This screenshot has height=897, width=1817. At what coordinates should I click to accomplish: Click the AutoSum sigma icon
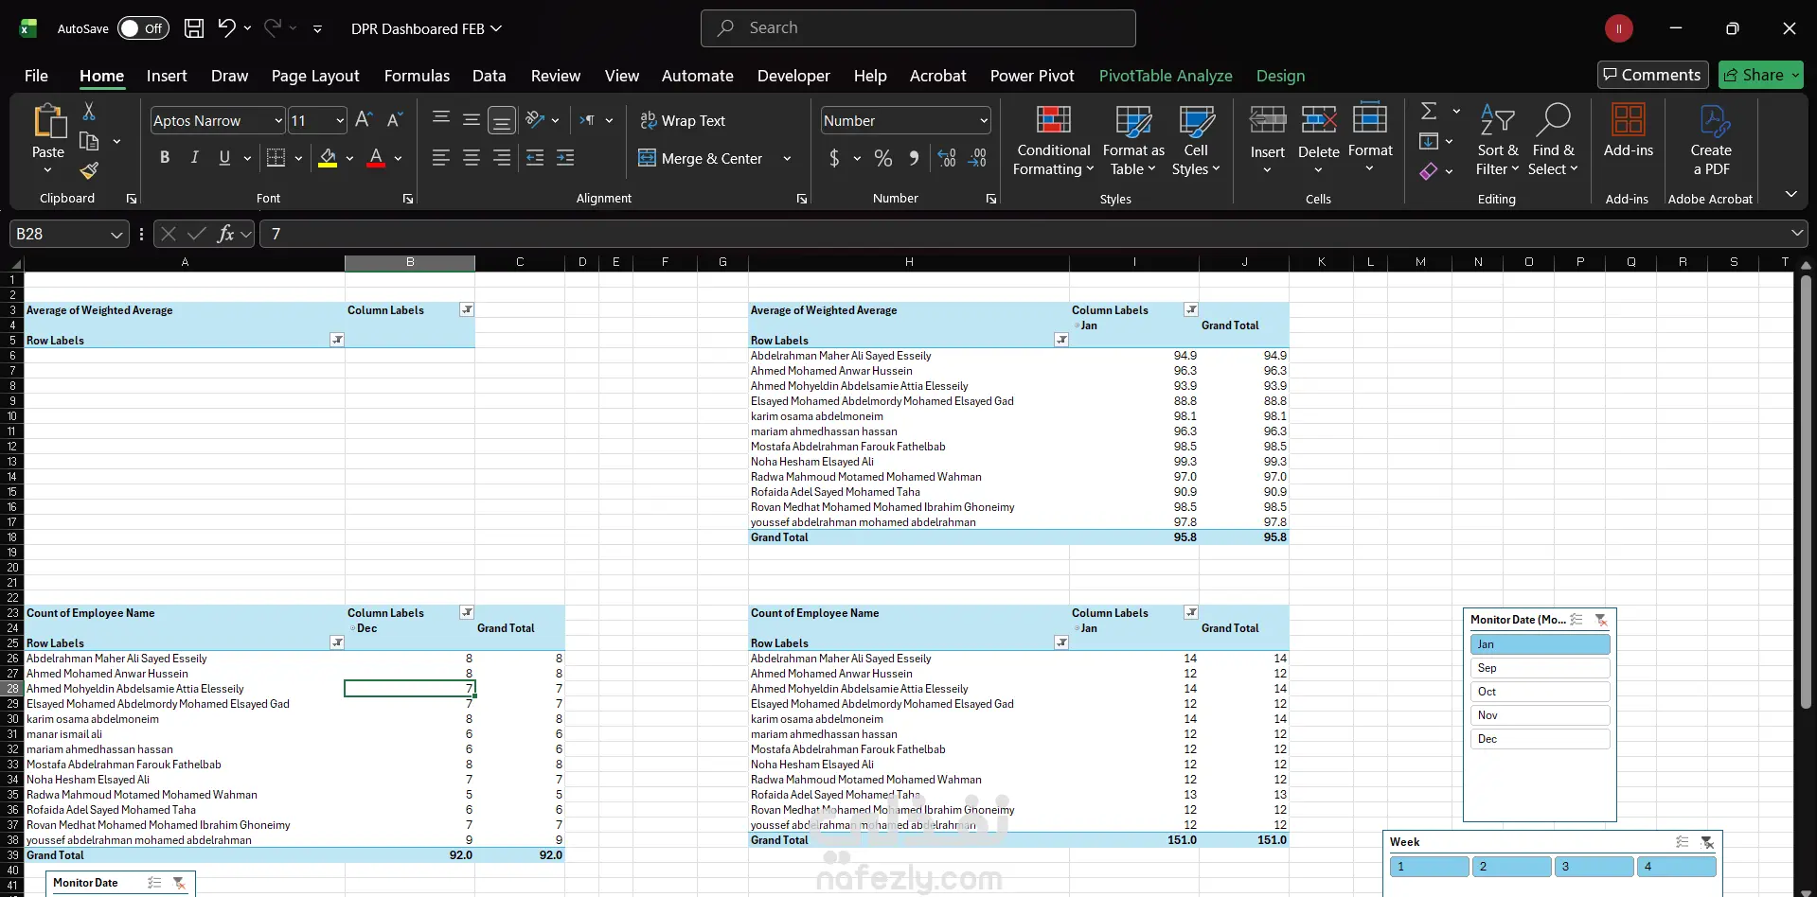(1429, 112)
